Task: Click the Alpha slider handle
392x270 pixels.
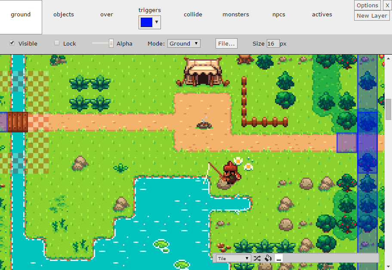Action: click(111, 43)
